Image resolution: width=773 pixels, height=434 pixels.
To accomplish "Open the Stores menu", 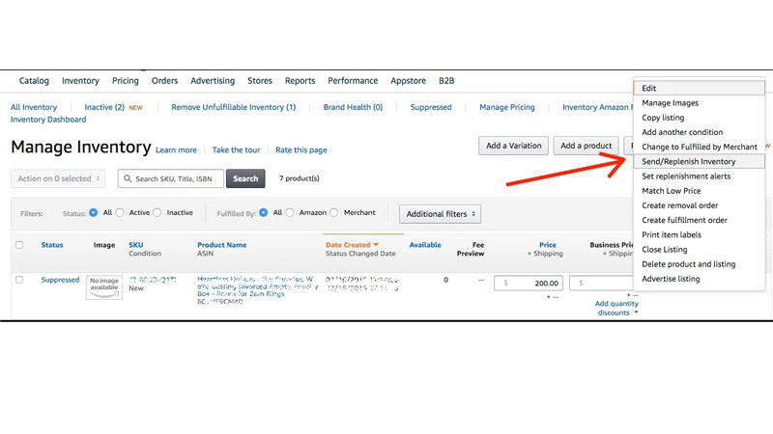I will click(260, 81).
